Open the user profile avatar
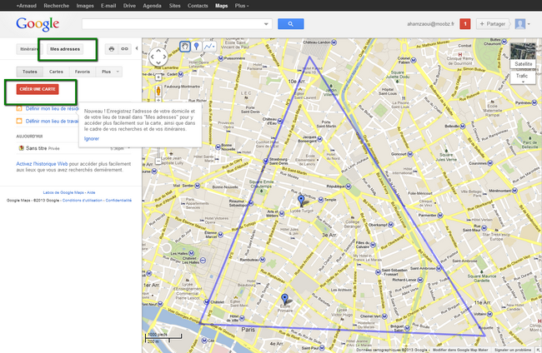Viewport: 542px width, 353px height. coord(519,24)
